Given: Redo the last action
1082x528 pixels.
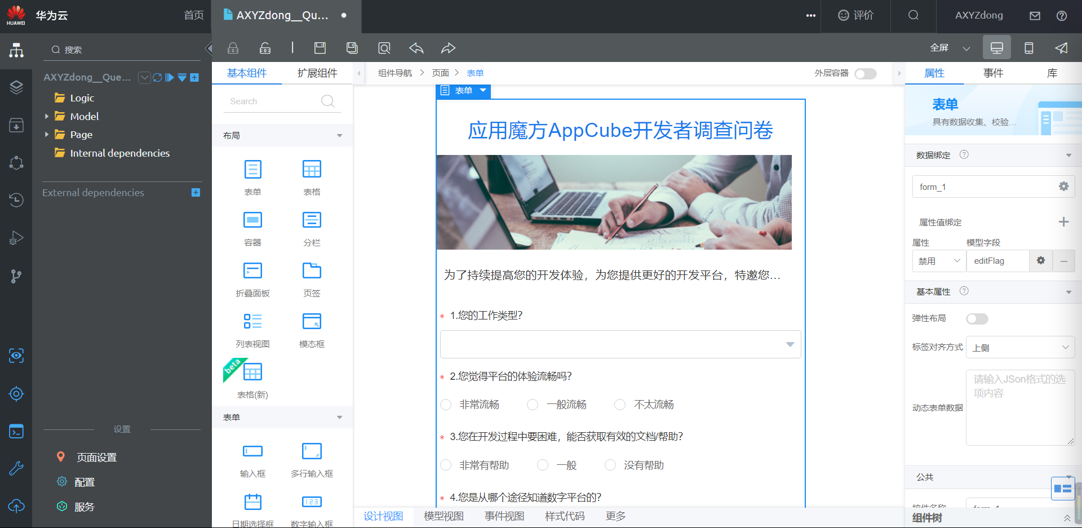Looking at the screenshot, I should [449, 48].
